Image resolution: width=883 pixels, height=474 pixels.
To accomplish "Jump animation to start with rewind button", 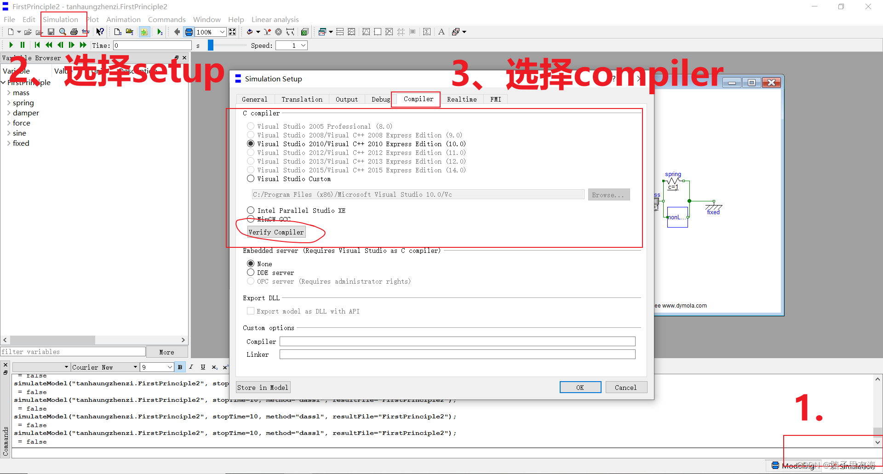I will [x=37, y=45].
